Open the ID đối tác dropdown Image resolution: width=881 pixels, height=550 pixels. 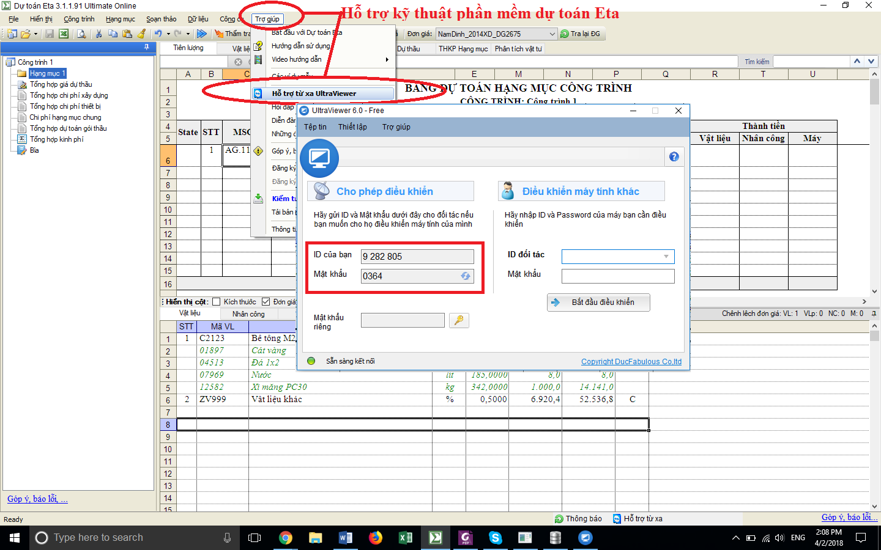point(666,257)
